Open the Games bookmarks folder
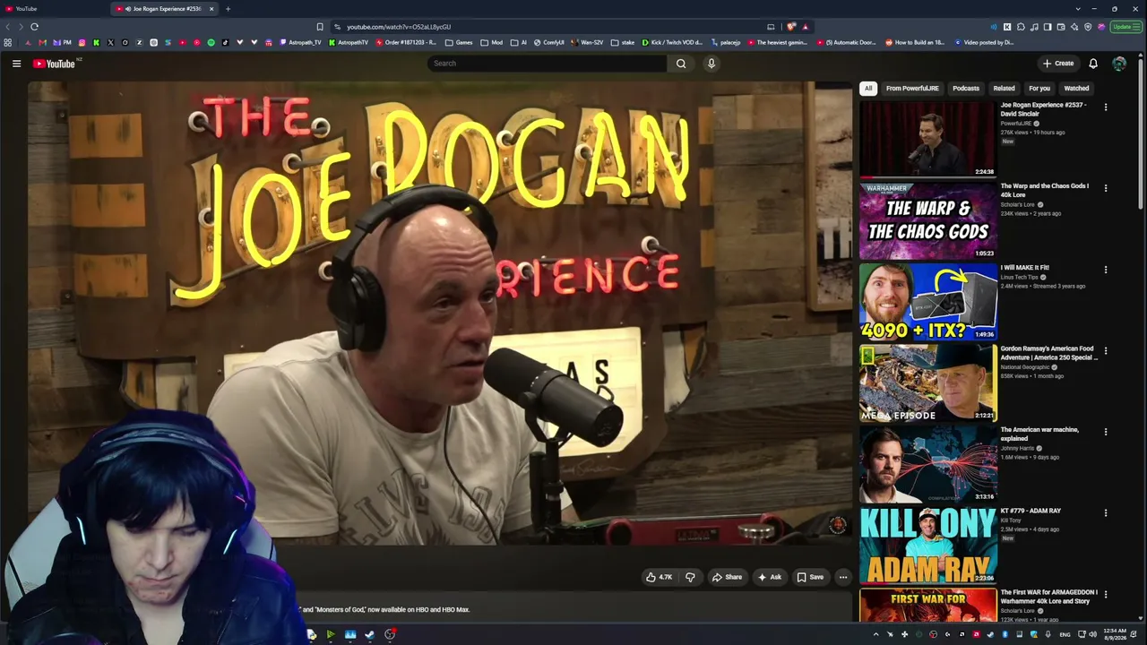The image size is (1147, 645). tap(459, 42)
